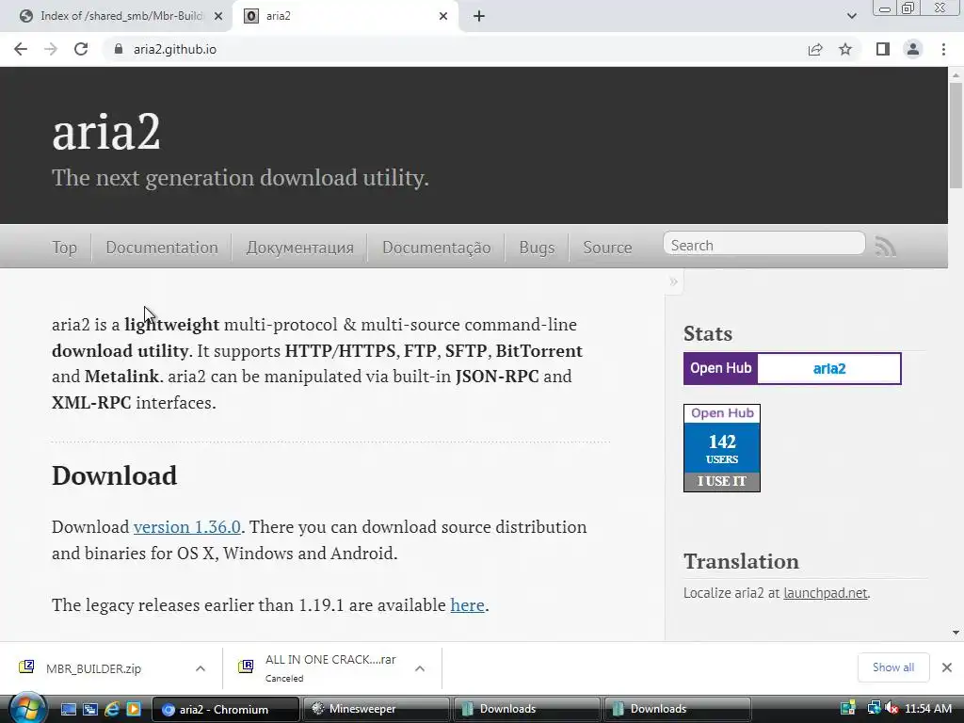Select aria2 - Chromium taskbar button
Image resolution: width=964 pixels, height=723 pixels.
pos(225,710)
